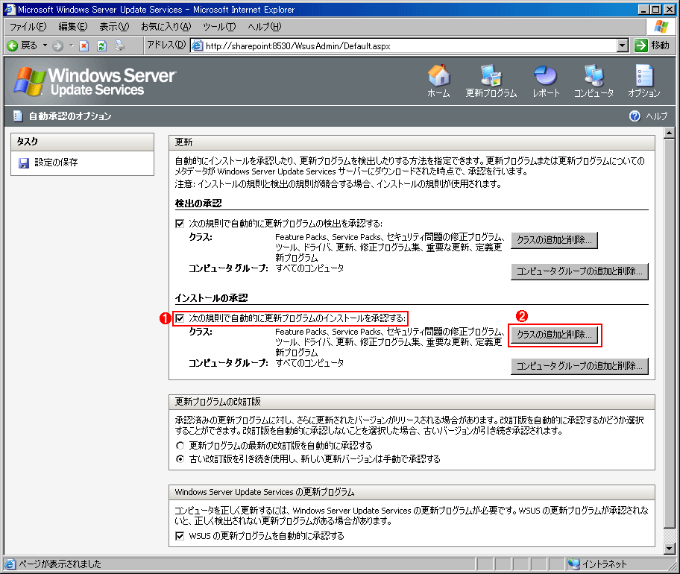Click the Windows flag logo in IE toolbar
680x574 pixels.
[x=661, y=27]
